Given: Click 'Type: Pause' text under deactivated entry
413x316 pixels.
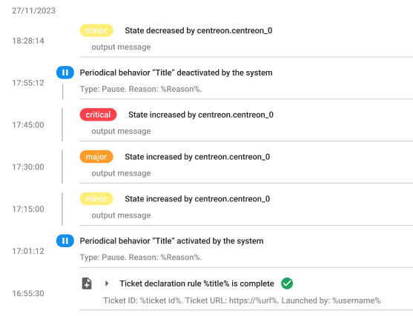Looking at the screenshot, I should [x=103, y=89].
